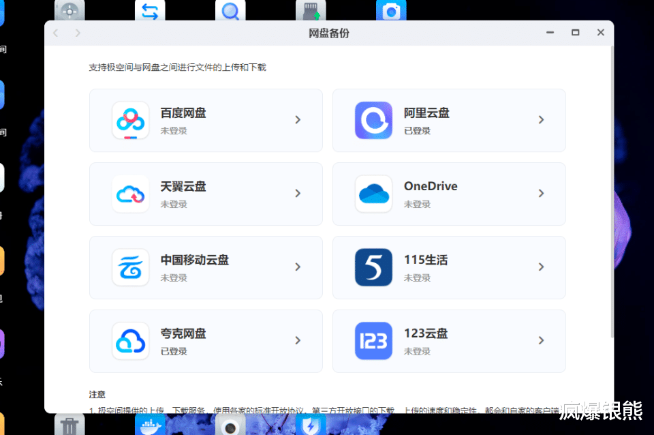Image resolution: width=654 pixels, height=435 pixels.
Task: Click 未登录 status under OneDrive
Action: pos(417,204)
